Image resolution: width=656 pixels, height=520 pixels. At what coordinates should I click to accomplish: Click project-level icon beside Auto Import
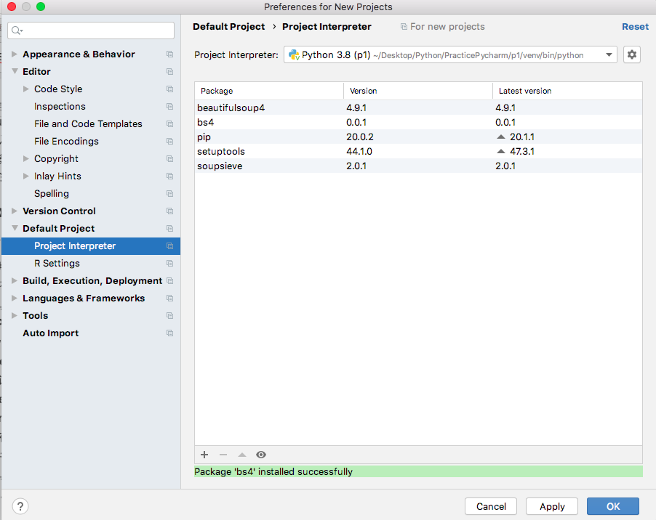pos(169,333)
